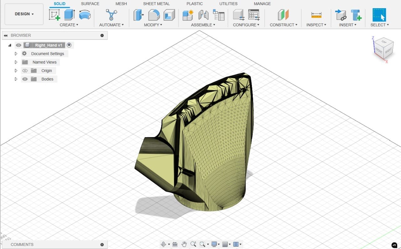
Task: Click the Display Settings monitor icon
Action: point(214,244)
